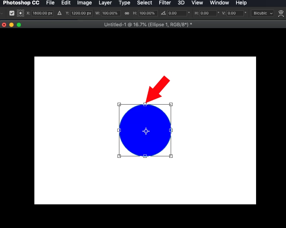
Task: Click the maintain aspect ratio link icon
Action: [x=127, y=13]
